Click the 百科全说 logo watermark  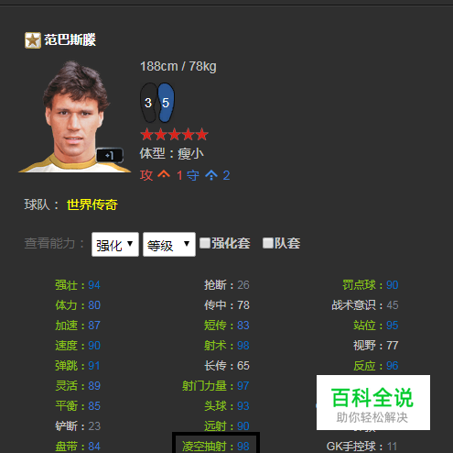[x=373, y=403]
